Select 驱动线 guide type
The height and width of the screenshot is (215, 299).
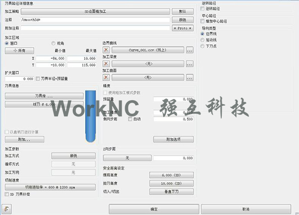[203, 40]
